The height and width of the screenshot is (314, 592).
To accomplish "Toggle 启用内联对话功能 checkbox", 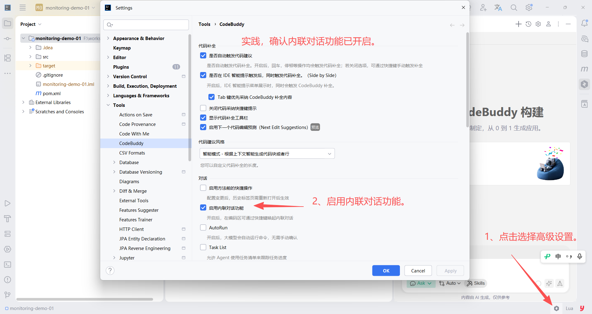I will [x=203, y=208].
